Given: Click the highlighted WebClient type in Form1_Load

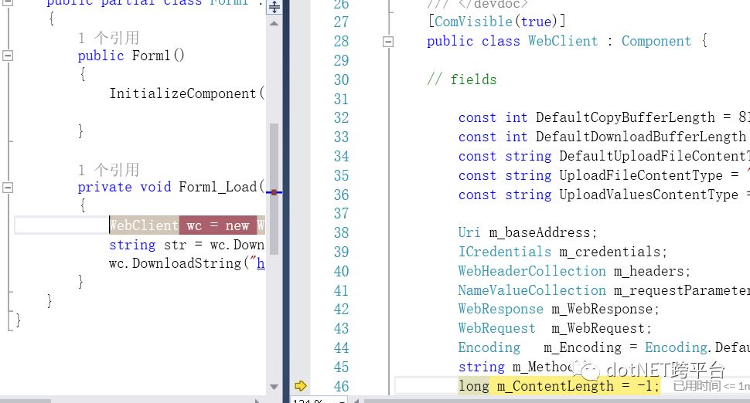Looking at the screenshot, I should click(144, 225).
